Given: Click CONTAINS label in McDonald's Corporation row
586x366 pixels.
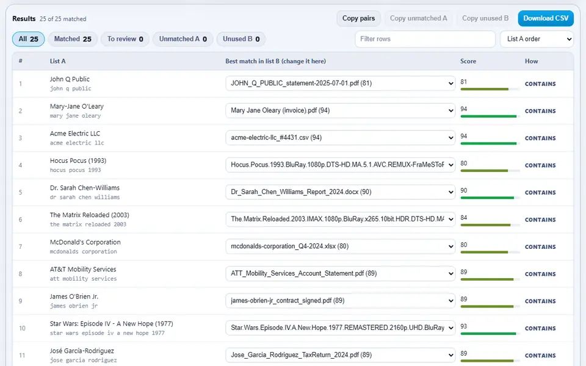Looking at the screenshot, I should tap(540, 247).
